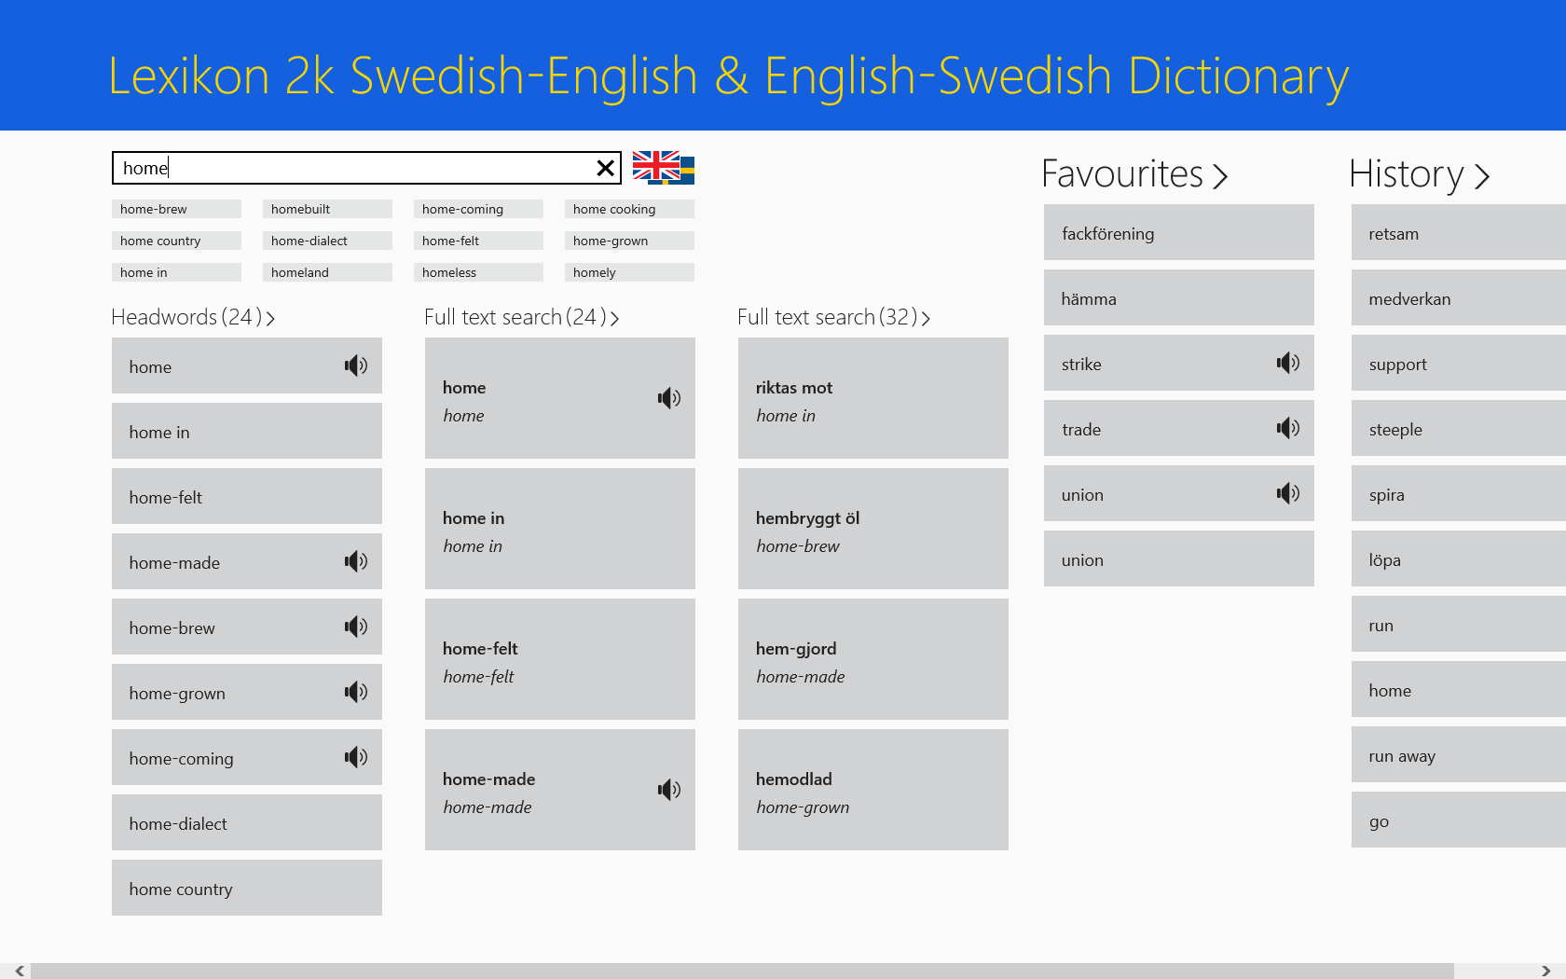Open the Favourites section
The image size is (1566, 979).
point(1133,174)
